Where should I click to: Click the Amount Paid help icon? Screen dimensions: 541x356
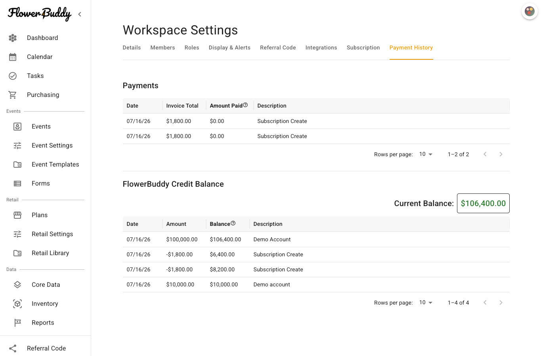click(245, 105)
